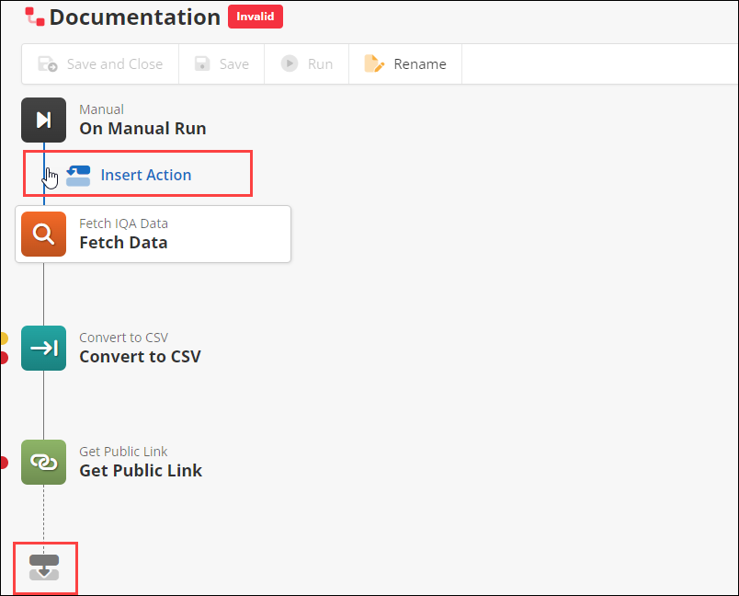Click the Save and Close button
The width and height of the screenshot is (739, 596).
(x=100, y=64)
